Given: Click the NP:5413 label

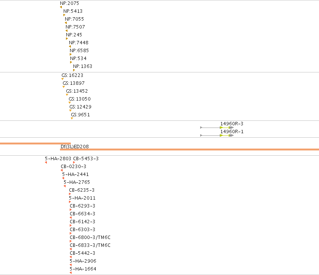Looking at the screenshot, I should coord(73,11).
